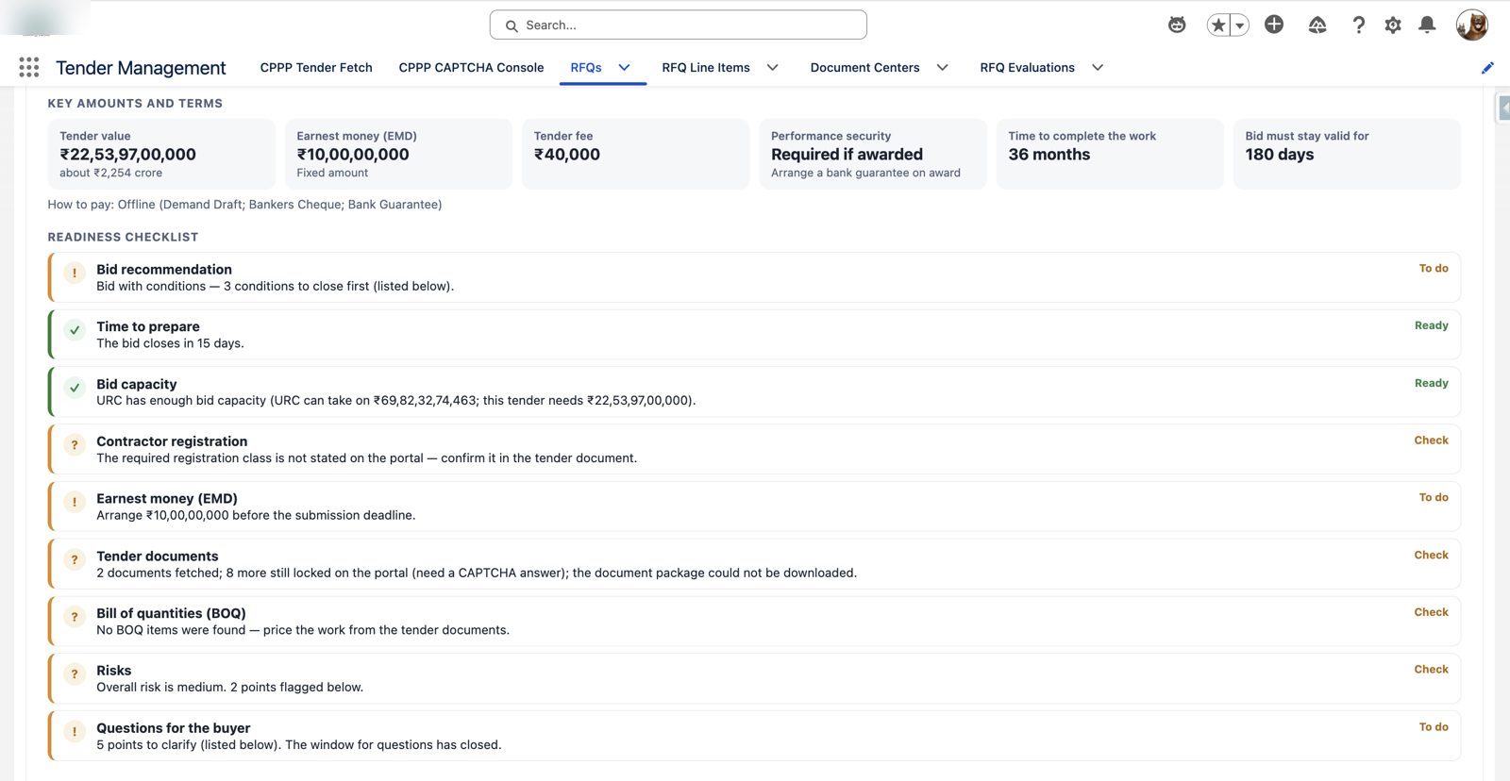Image resolution: width=1510 pixels, height=781 pixels.
Task: Open the RFQ Line Items tab
Action: (x=706, y=67)
